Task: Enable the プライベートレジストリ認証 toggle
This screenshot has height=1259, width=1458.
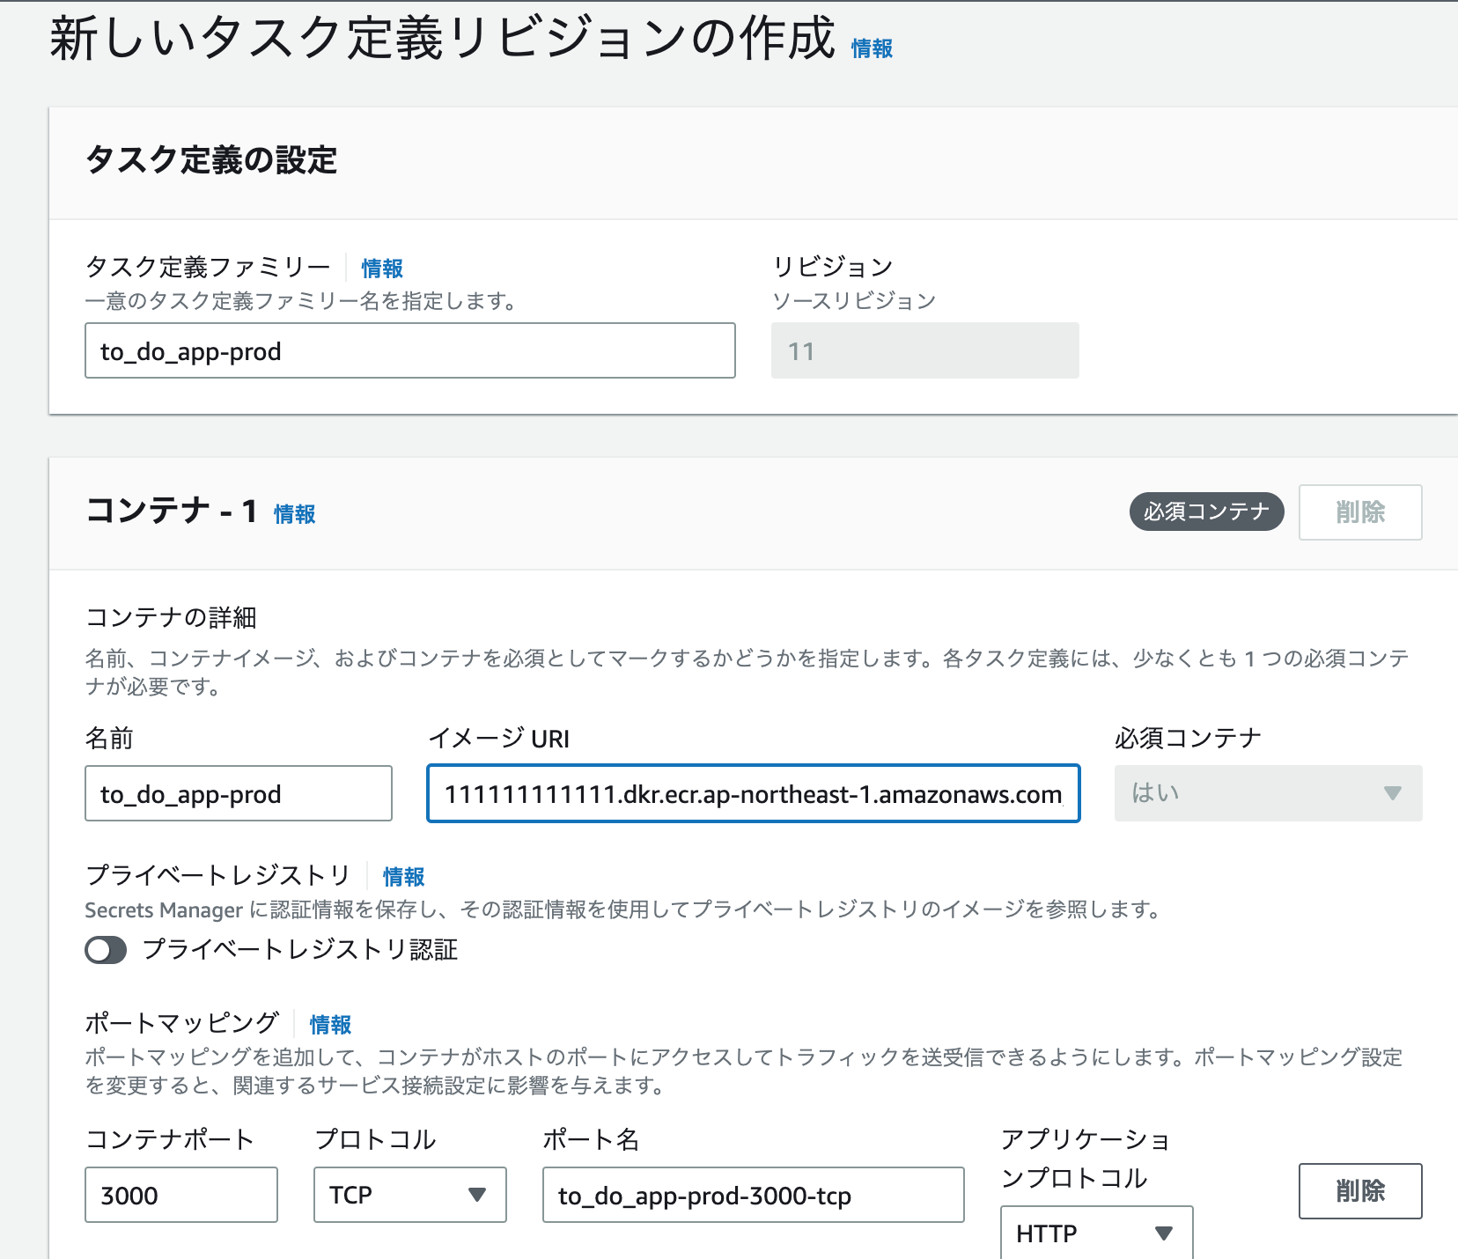Action: 105,951
